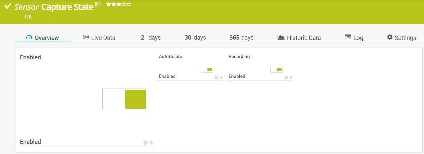Viewport: 424px width, 154px height.
Task: Go to the Log tab
Action: (354, 38)
